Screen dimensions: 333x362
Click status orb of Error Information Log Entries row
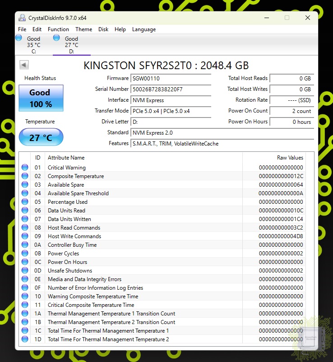25,287
